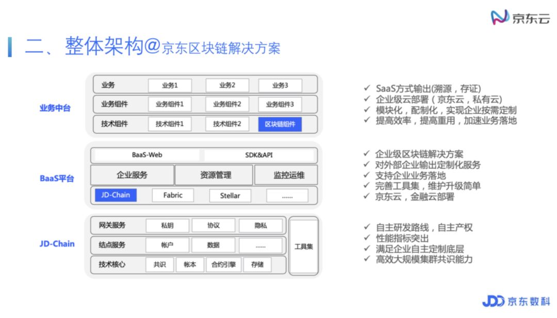Select the 监控运维 block

[286, 175]
